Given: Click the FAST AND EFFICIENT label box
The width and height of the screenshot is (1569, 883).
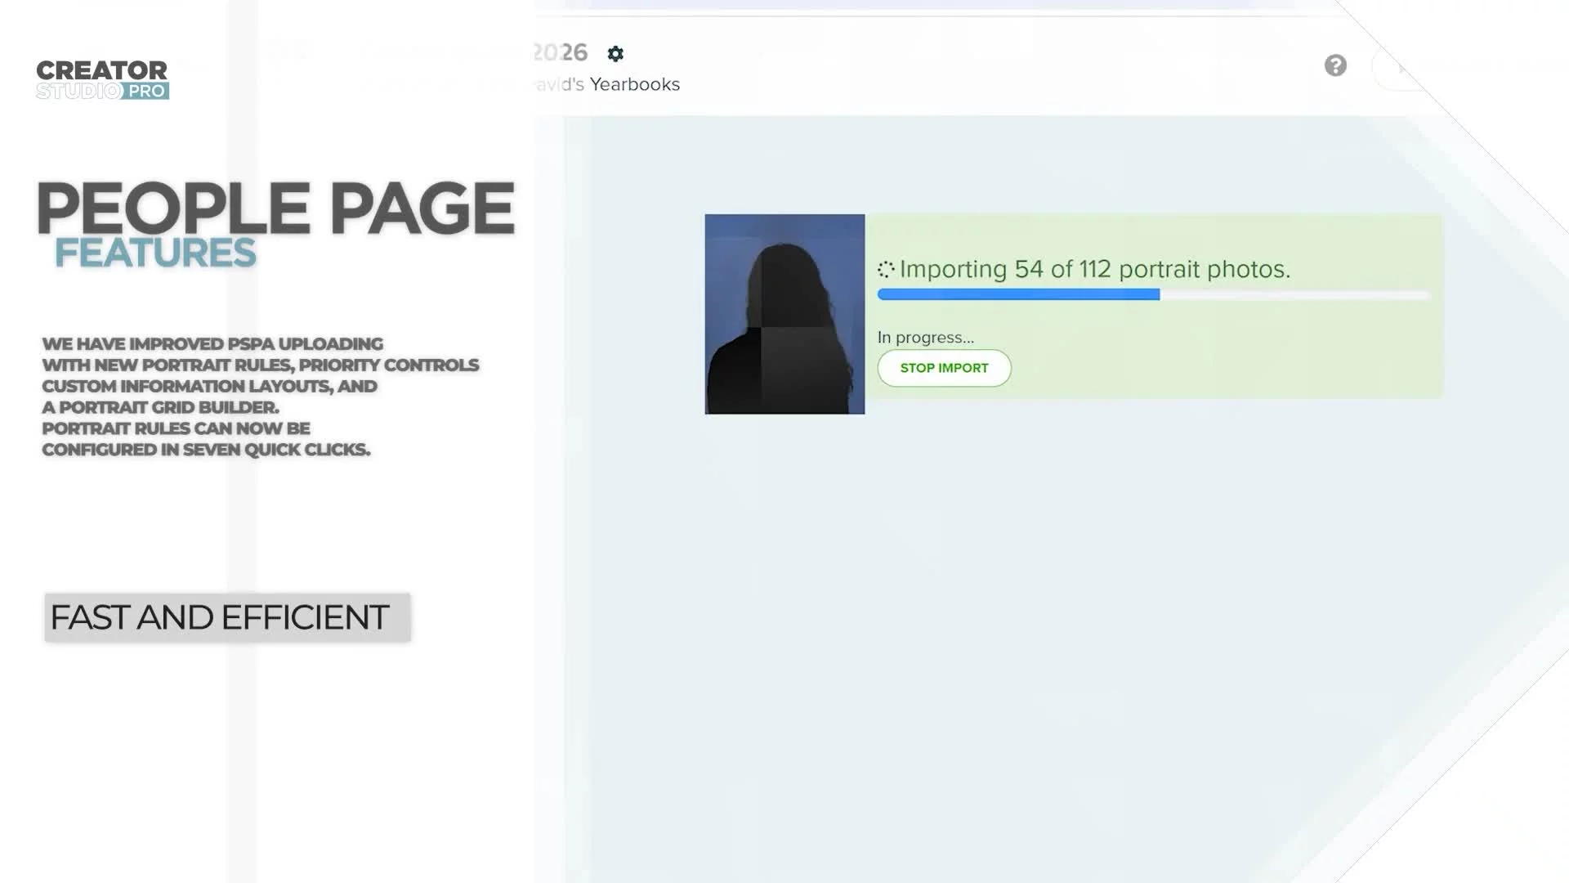Looking at the screenshot, I should coord(227,617).
